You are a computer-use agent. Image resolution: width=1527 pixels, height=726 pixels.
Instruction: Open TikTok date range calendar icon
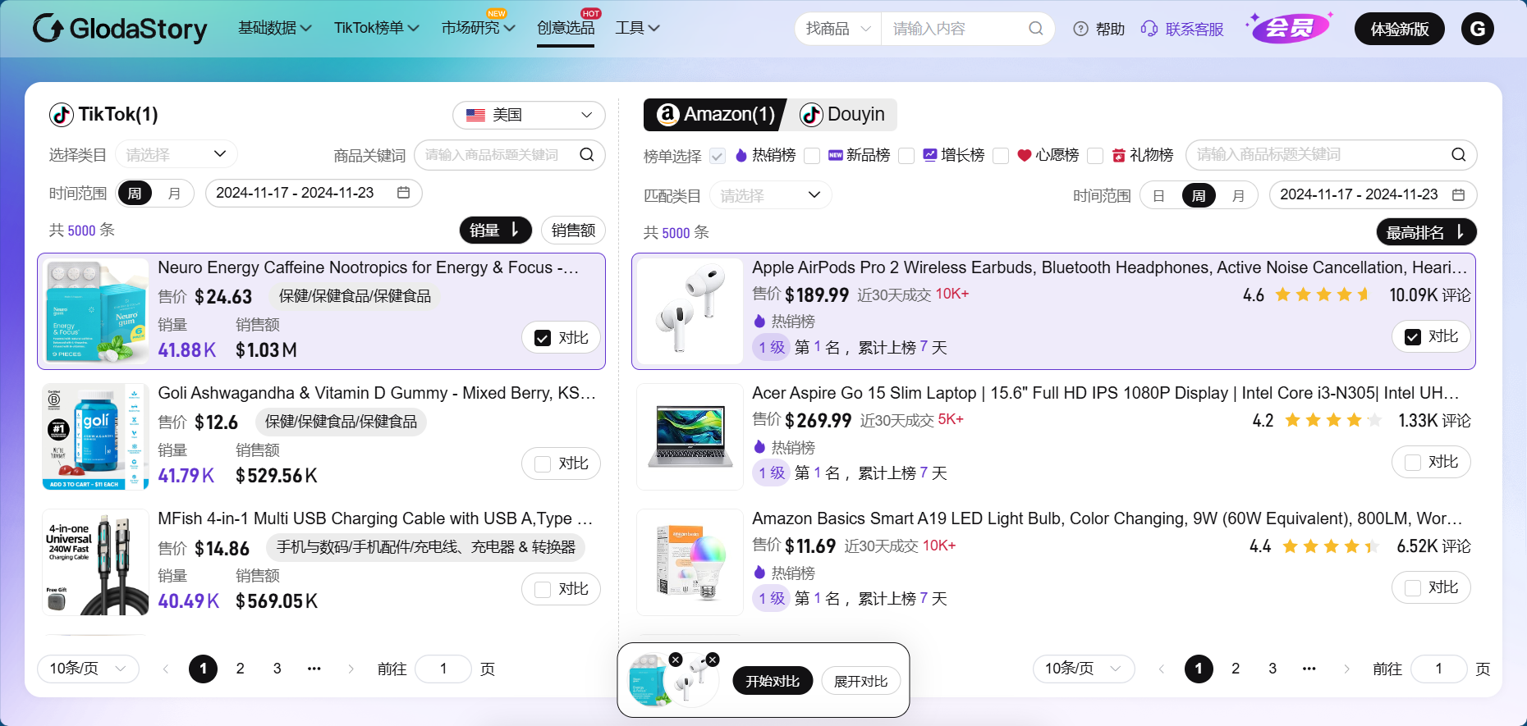click(403, 193)
